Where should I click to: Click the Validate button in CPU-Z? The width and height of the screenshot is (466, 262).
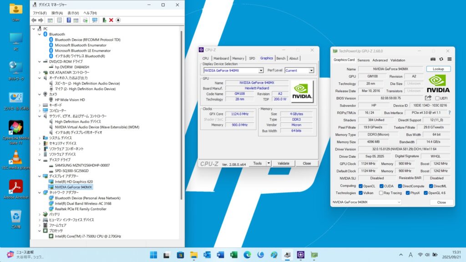[283, 163]
